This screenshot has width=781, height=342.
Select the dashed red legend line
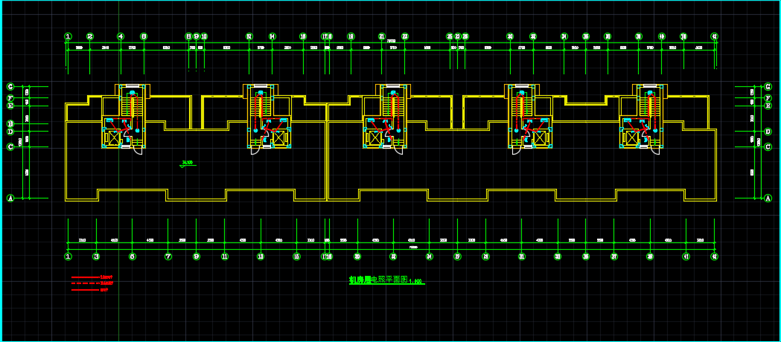[85, 283]
